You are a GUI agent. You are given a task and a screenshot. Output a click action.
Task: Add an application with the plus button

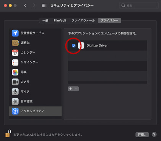(x=71, y=89)
